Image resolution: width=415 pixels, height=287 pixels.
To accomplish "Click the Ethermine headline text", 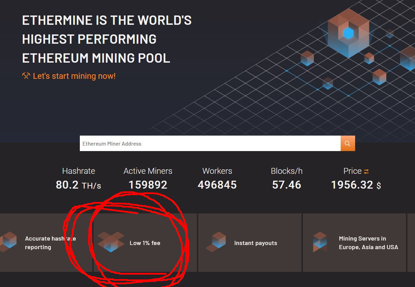I will pos(107,39).
